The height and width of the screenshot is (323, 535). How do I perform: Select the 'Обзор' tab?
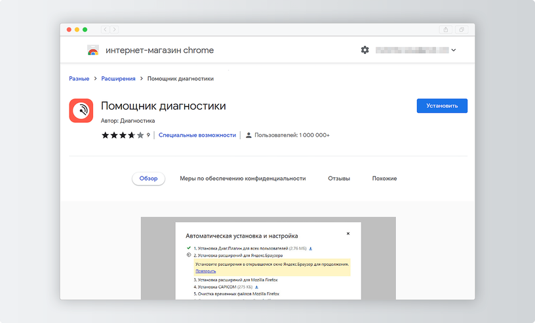(x=148, y=179)
